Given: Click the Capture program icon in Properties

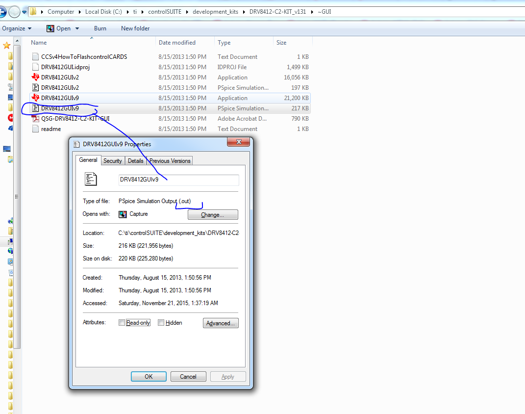Looking at the screenshot, I should [x=123, y=214].
